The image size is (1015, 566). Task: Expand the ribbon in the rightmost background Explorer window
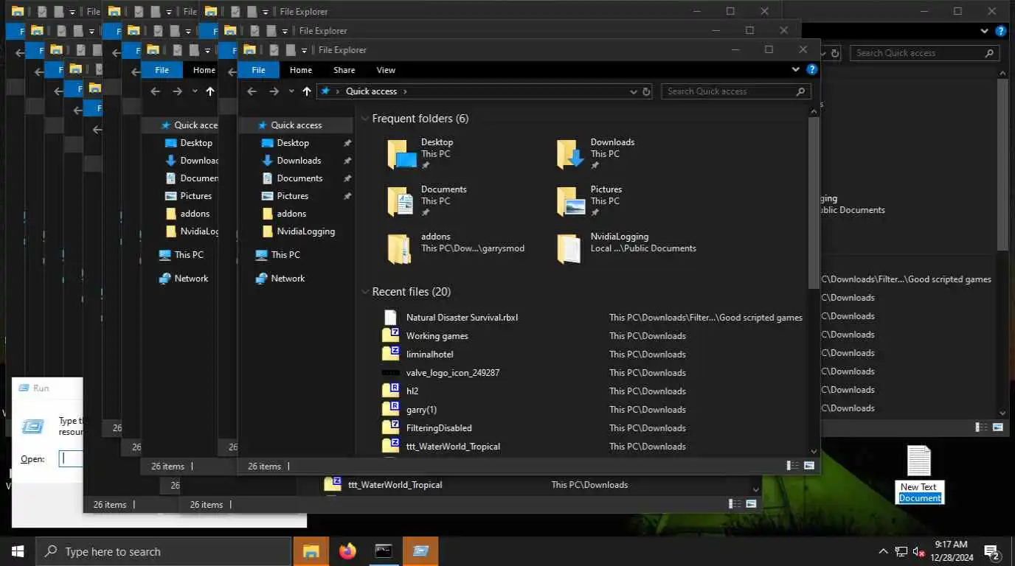point(985,31)
